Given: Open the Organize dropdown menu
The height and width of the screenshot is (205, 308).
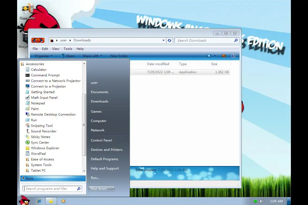Looking at the screenshot, I should pos(43,56).
